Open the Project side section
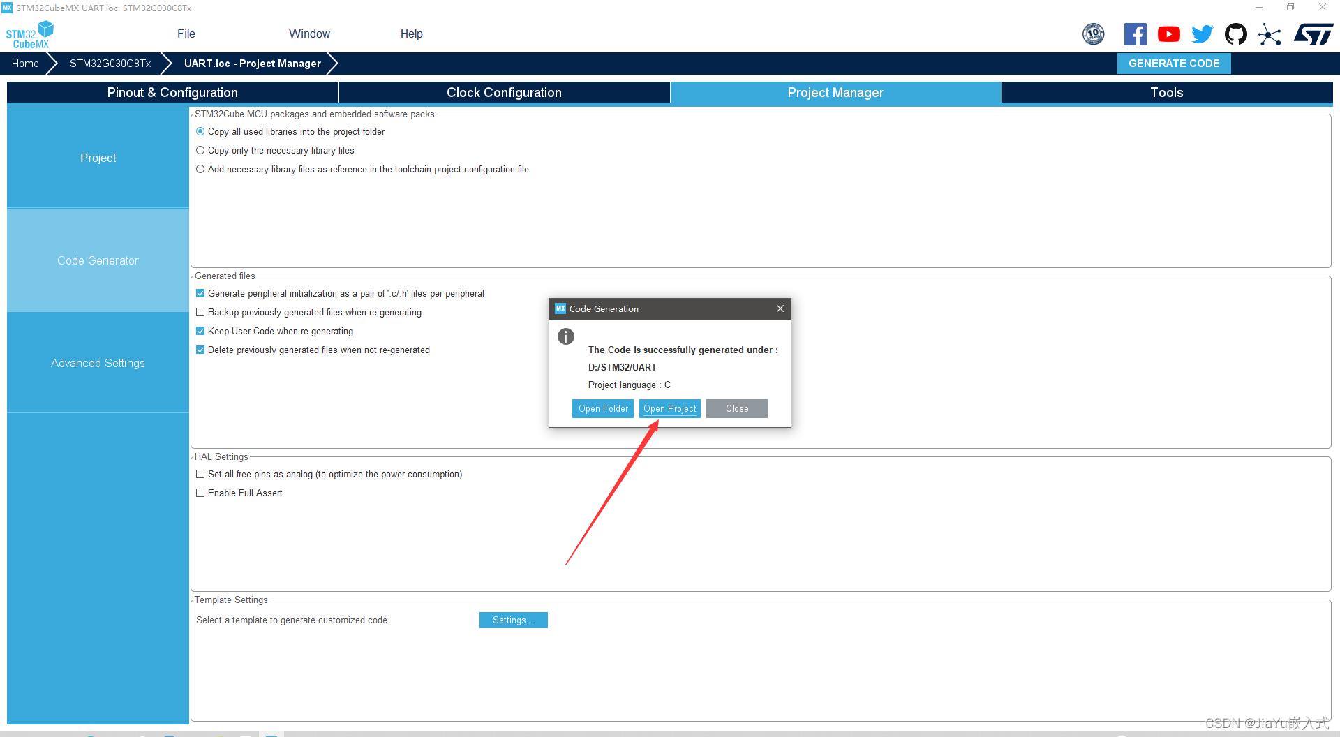 (98, 158)
